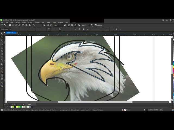Click the reflect nodes vertically icon
Viewport: 174px width, 130px height.
pos(79,29)
